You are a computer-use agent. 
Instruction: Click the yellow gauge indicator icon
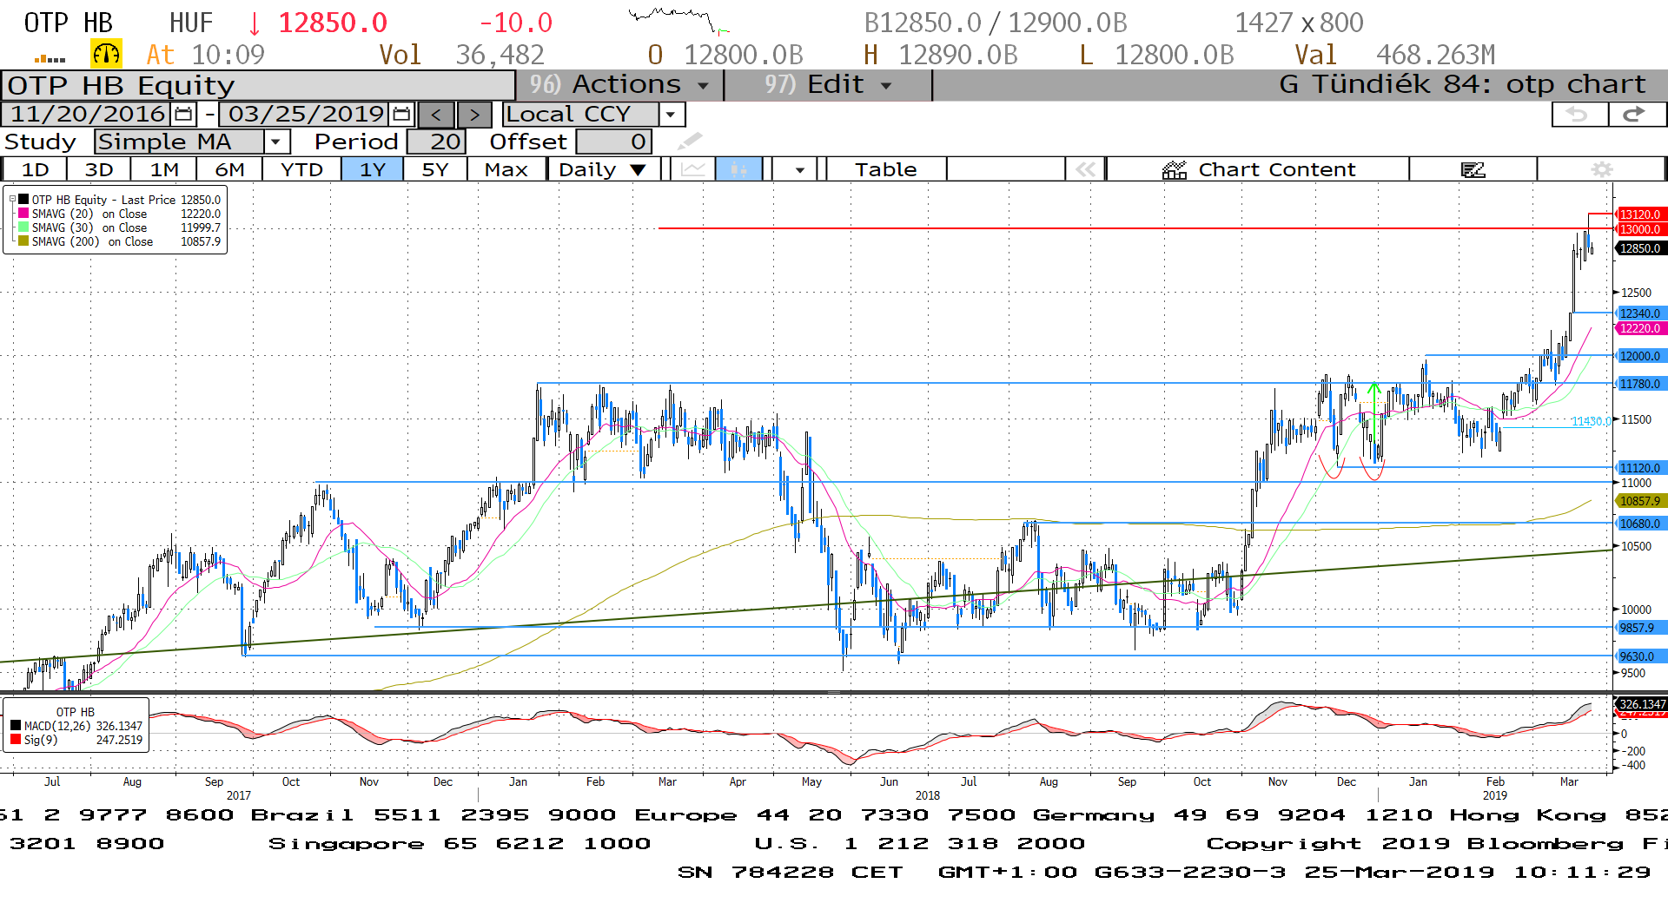point(106,54)
